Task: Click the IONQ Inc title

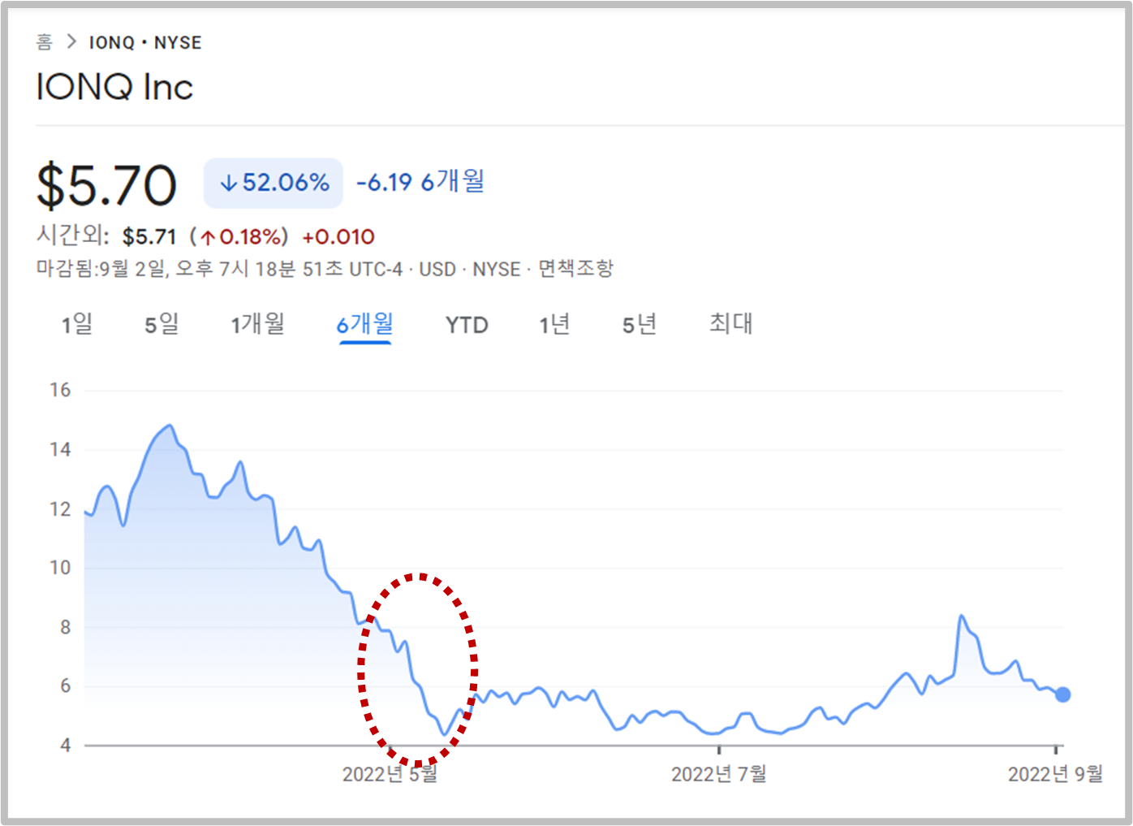Action: [114, 87]
